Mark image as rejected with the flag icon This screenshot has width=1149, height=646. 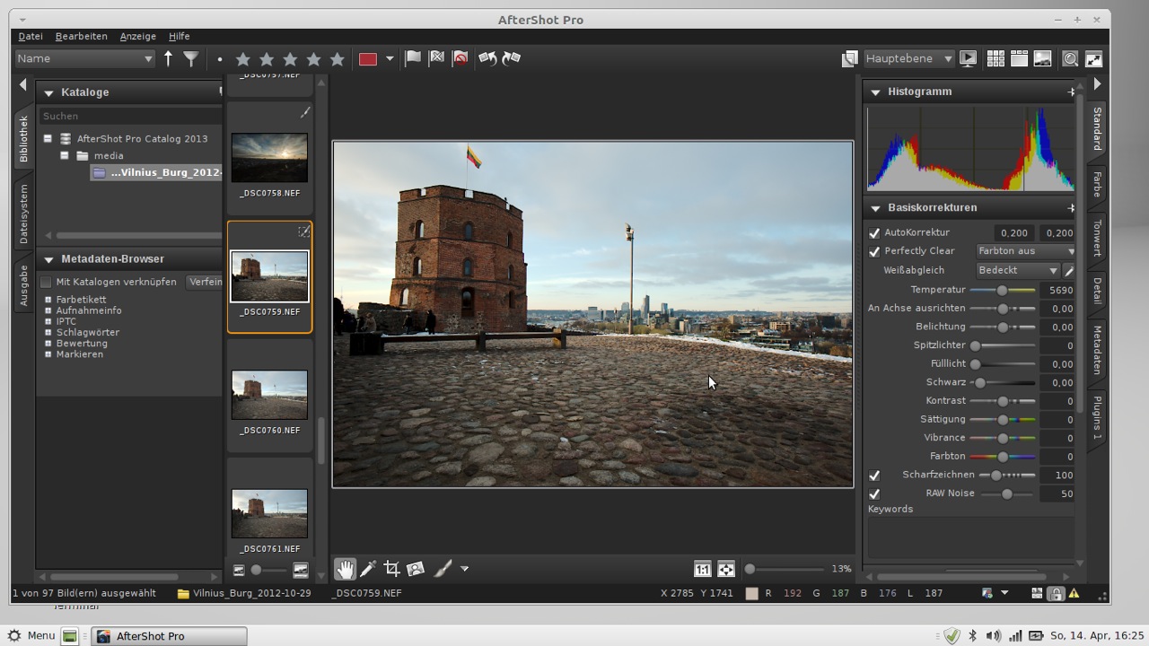[436, 58]
